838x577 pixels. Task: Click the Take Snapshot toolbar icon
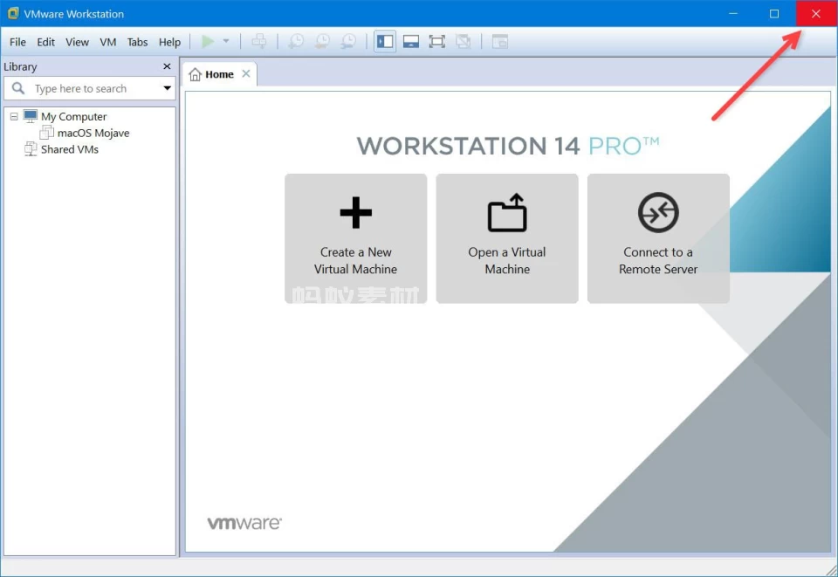click(297, 42)
